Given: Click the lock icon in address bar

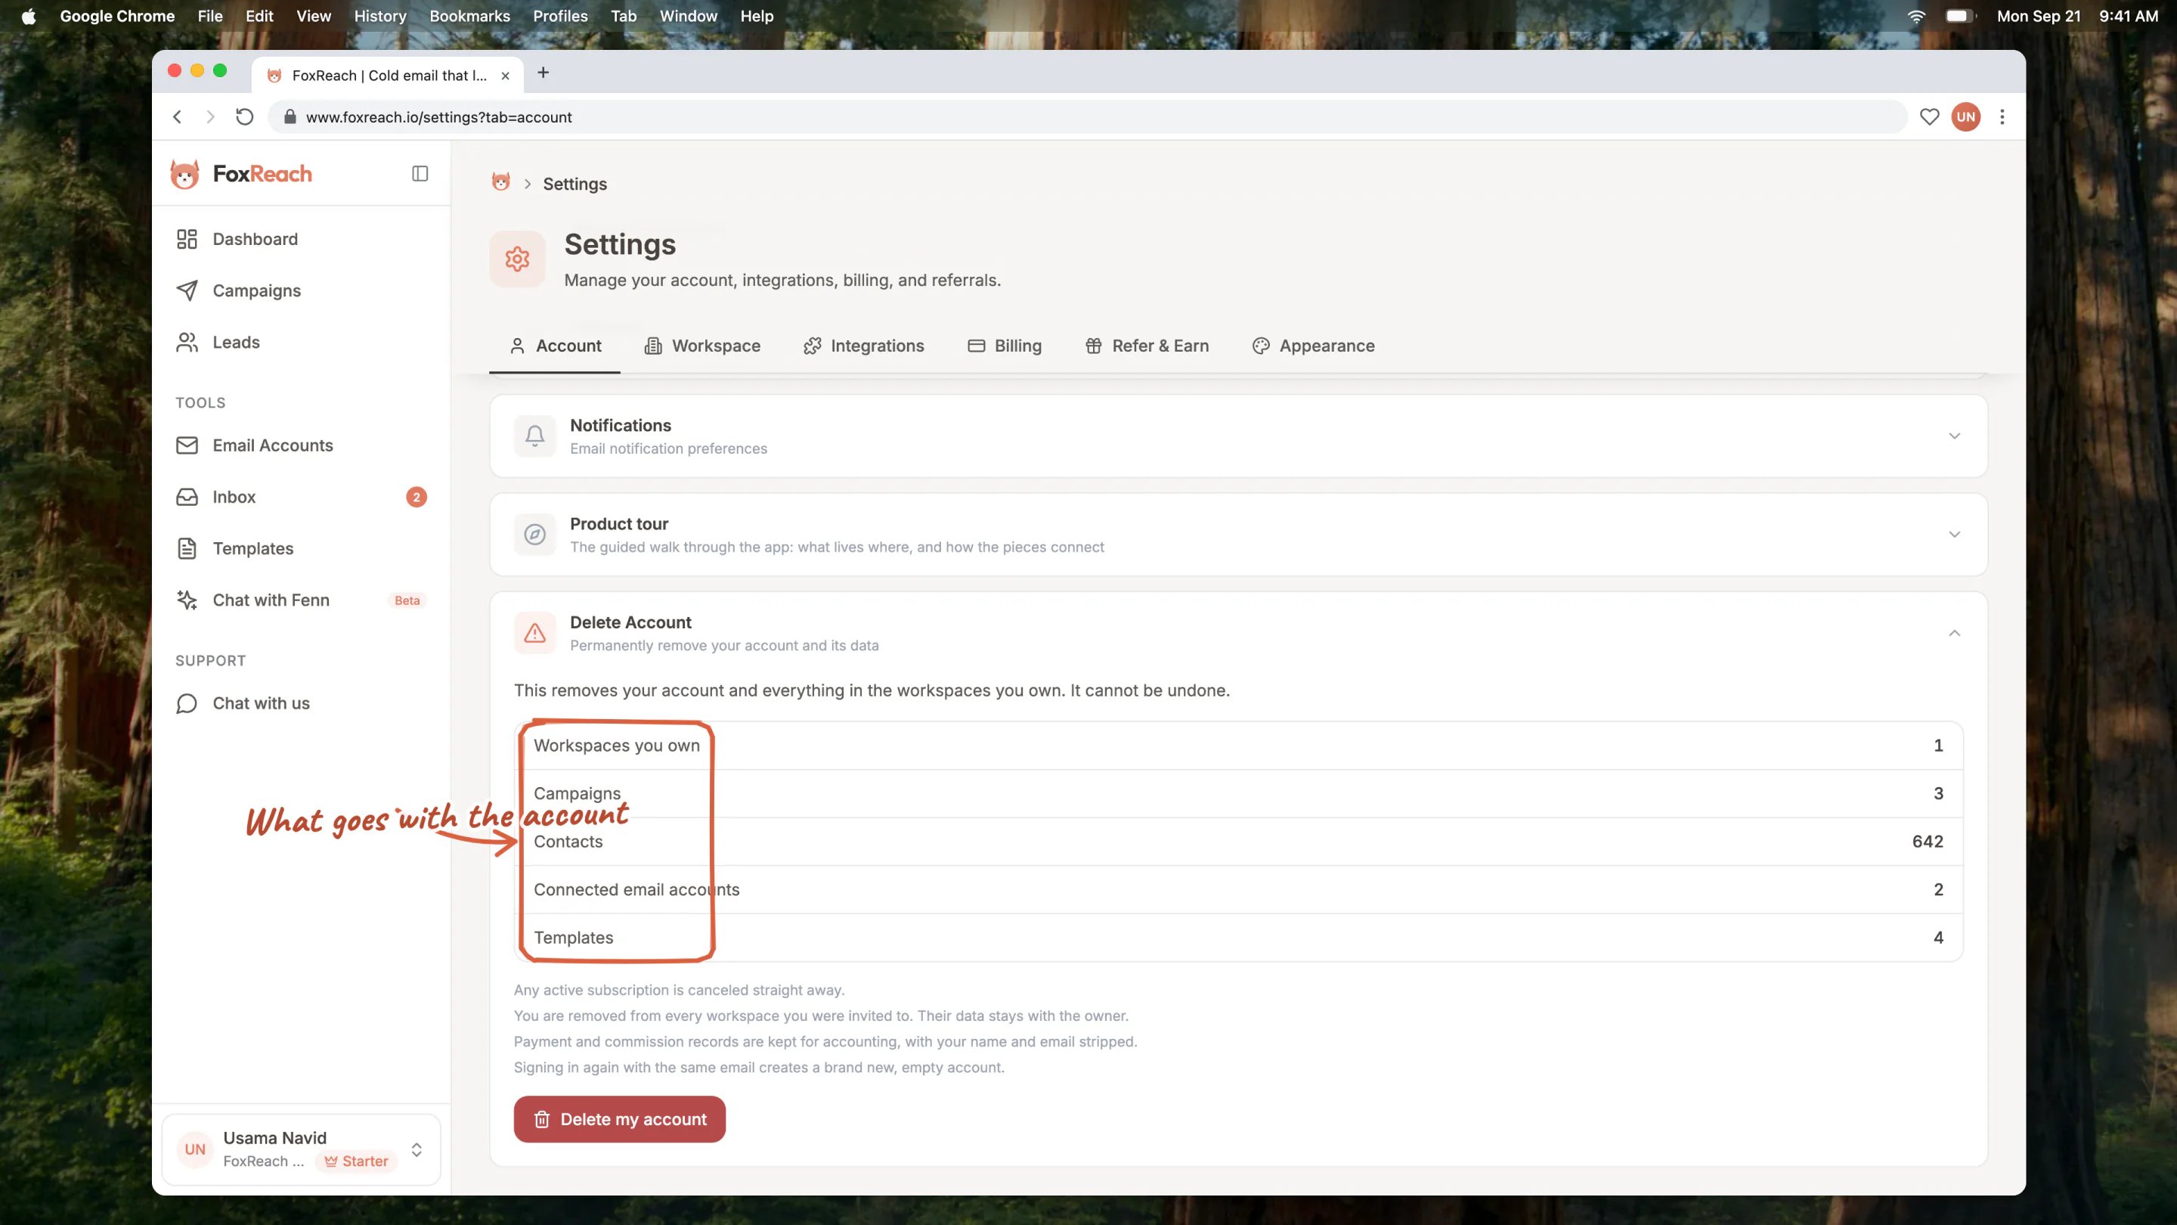Looking at the screenshot, I should click(x=290, y=116).
